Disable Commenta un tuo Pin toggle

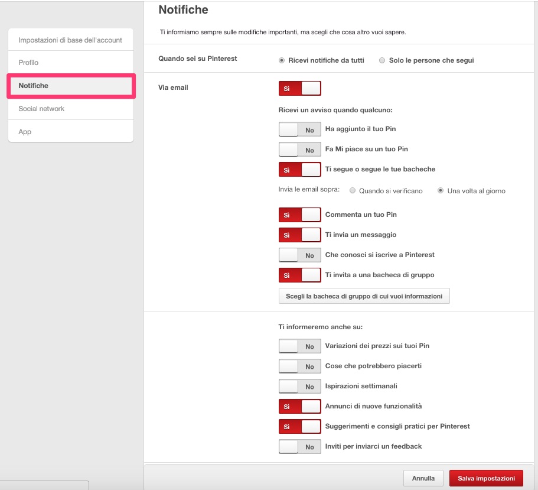click(x=299, y=215)
